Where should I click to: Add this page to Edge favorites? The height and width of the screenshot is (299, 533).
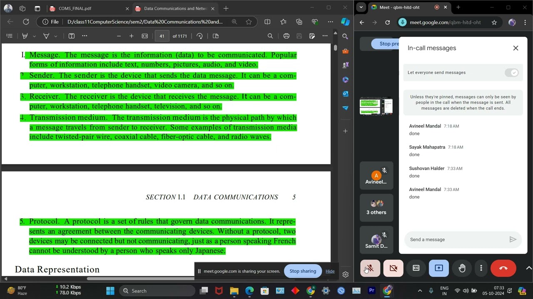click(249, 22)
